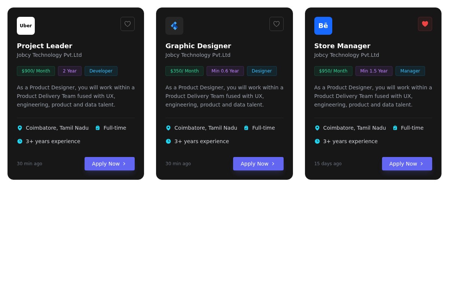This screenshot has height=299, width=449.
Task: Click the location pin icon on the Store Manager card
Action: (317, 128)
